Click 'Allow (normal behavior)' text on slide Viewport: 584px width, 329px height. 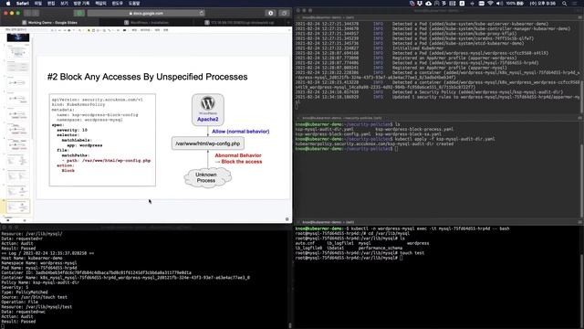tap(240, 132)
